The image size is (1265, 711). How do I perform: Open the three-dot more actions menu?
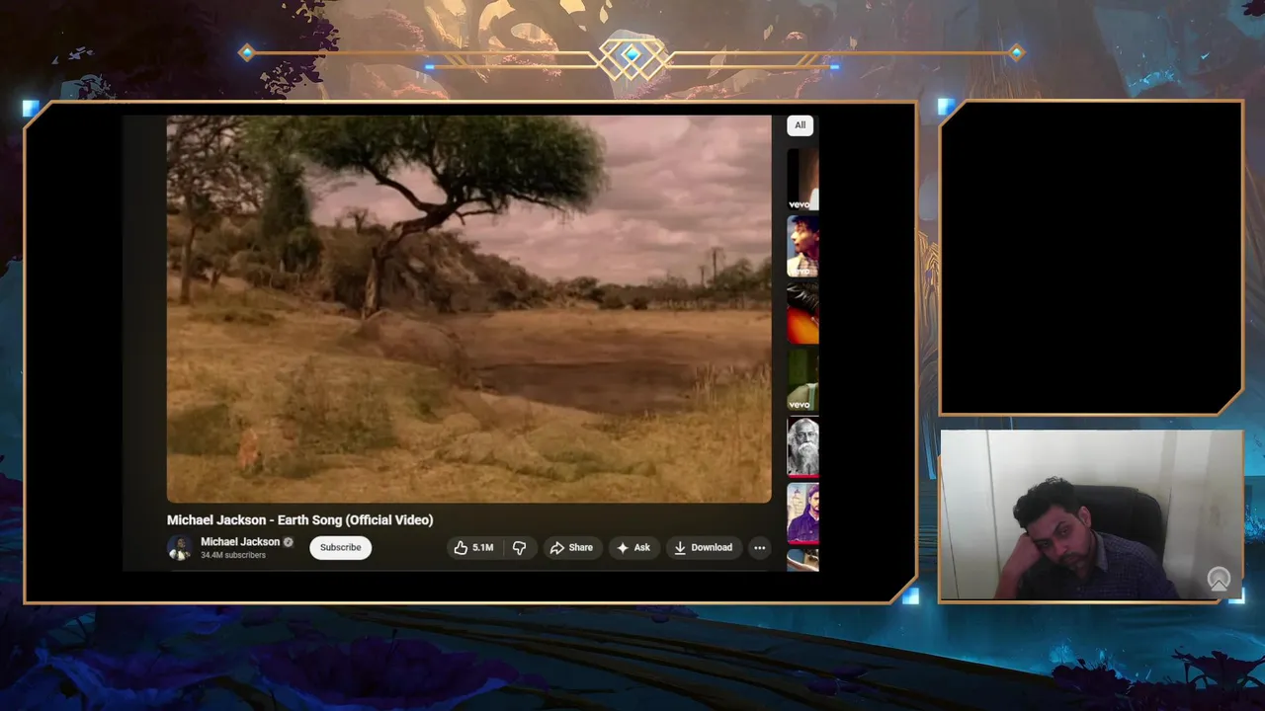[759, 547]
